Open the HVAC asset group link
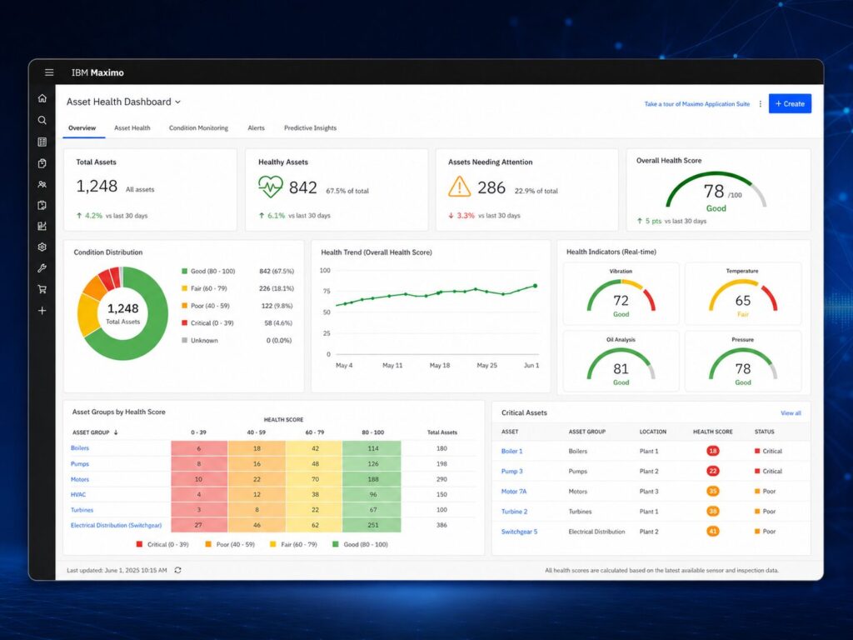 coord(78,495)
